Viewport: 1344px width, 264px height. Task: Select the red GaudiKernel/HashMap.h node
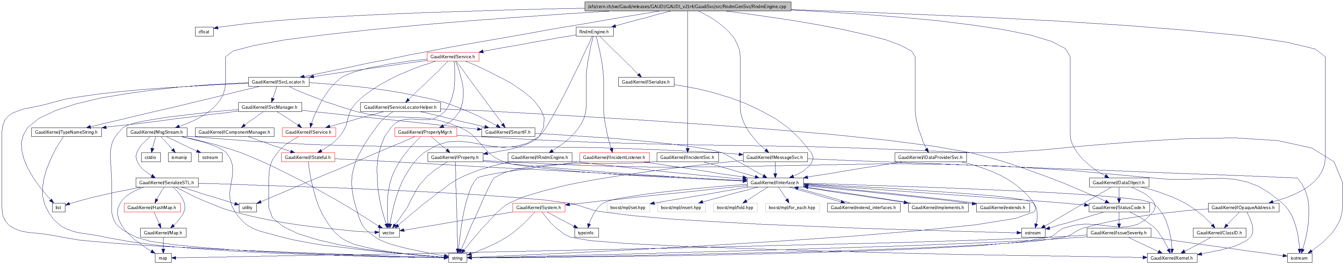point(152,208)
